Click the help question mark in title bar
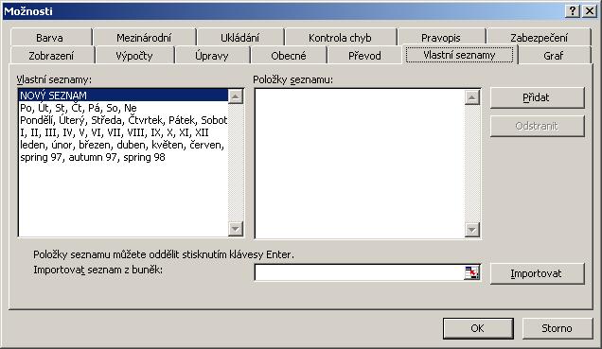The width and height of the screenshot is (602, 349). (572, 11)
